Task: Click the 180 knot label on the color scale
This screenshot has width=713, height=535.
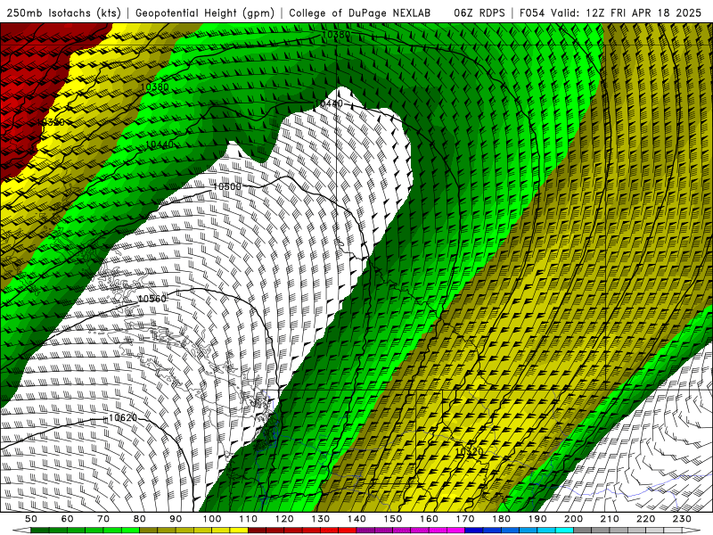Action: point(502,519)
